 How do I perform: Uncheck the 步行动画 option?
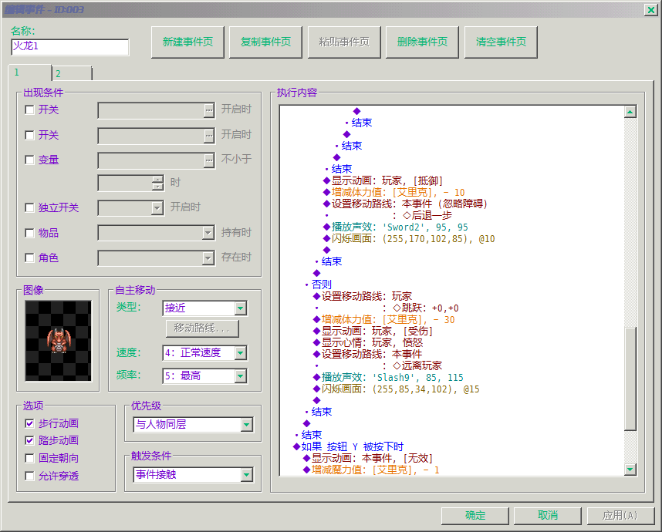point(29,423)
